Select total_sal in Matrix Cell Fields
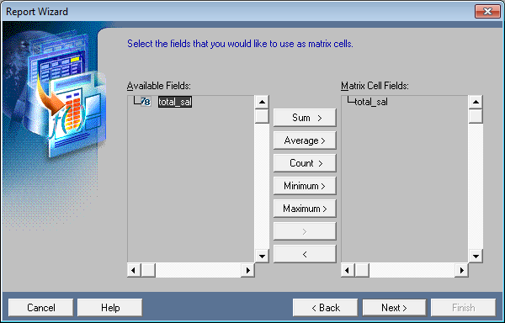Image resolution: width=505 pixels, height=323 pixels. point(371,102)
